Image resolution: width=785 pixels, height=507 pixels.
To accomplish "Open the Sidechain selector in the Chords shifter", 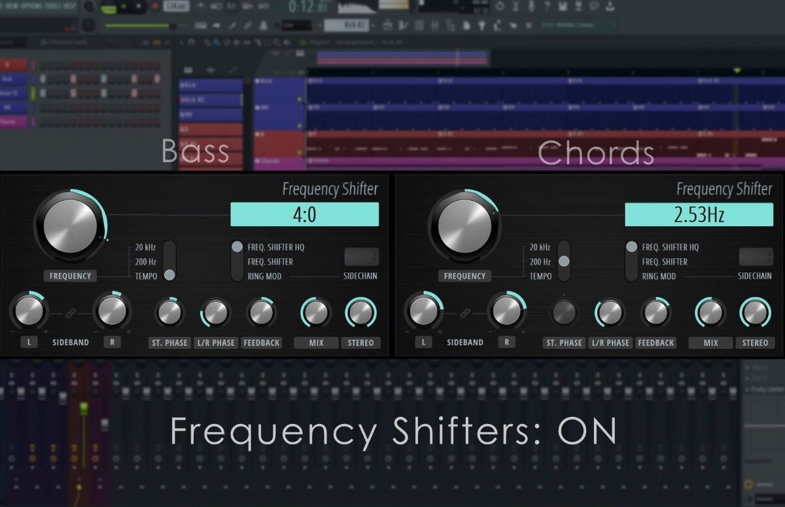I will click(756, 257).
